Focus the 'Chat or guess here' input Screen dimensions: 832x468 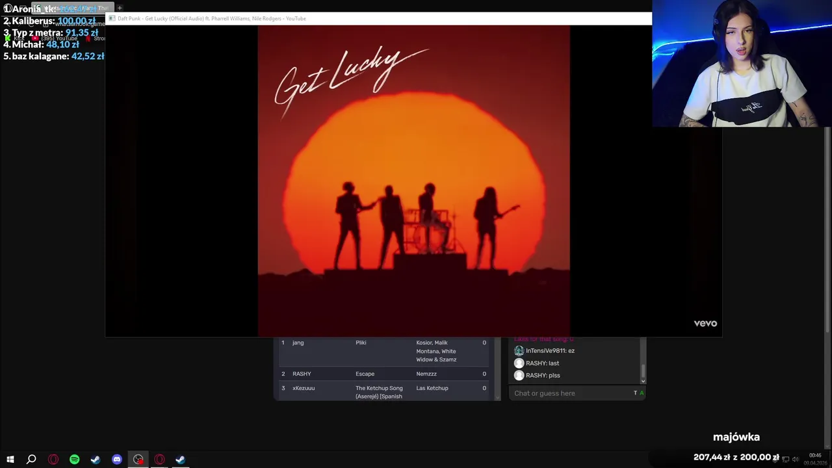pyautogui.click(x=571, y=393)
